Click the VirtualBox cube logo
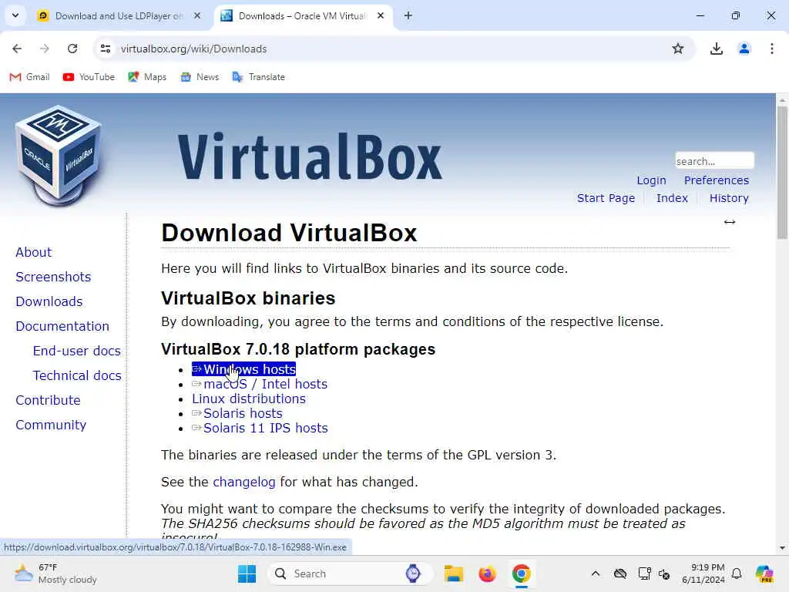This screenshot has width=789, height=592. 59,156
